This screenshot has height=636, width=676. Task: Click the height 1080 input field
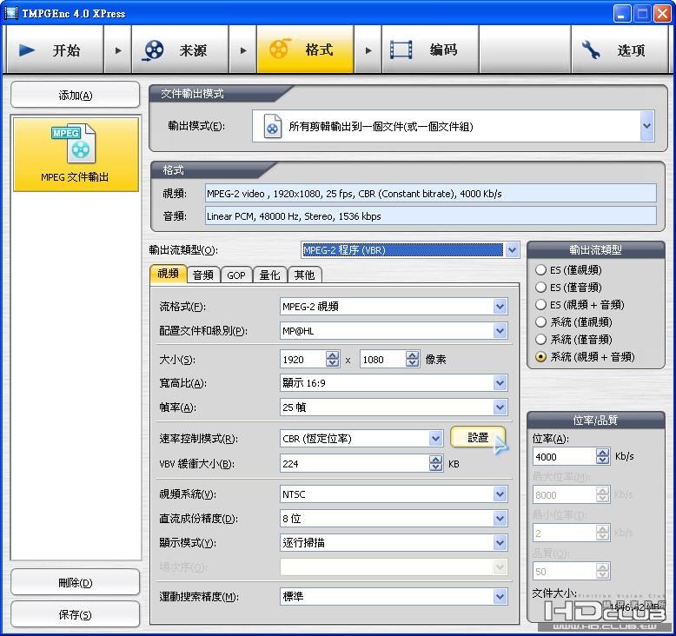tap(383, 359)
